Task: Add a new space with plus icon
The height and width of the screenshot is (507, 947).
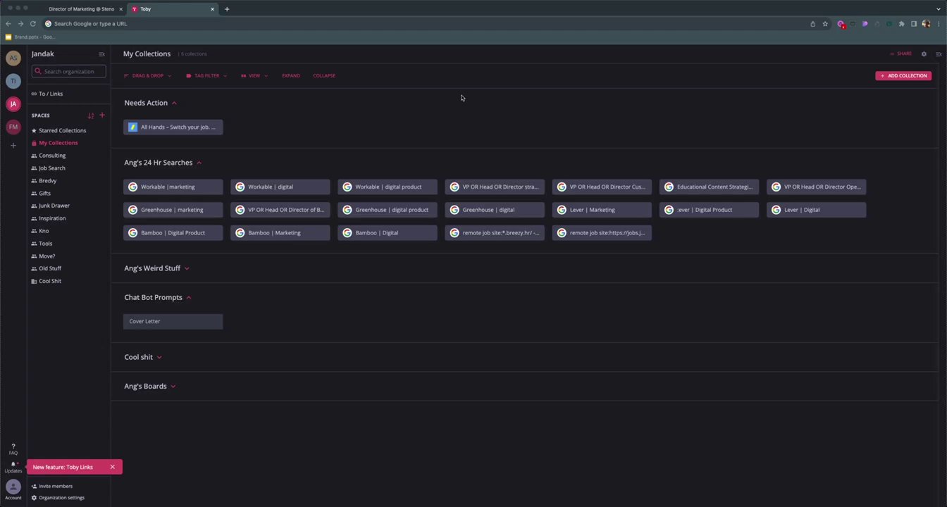Action: tap(101, 115)
